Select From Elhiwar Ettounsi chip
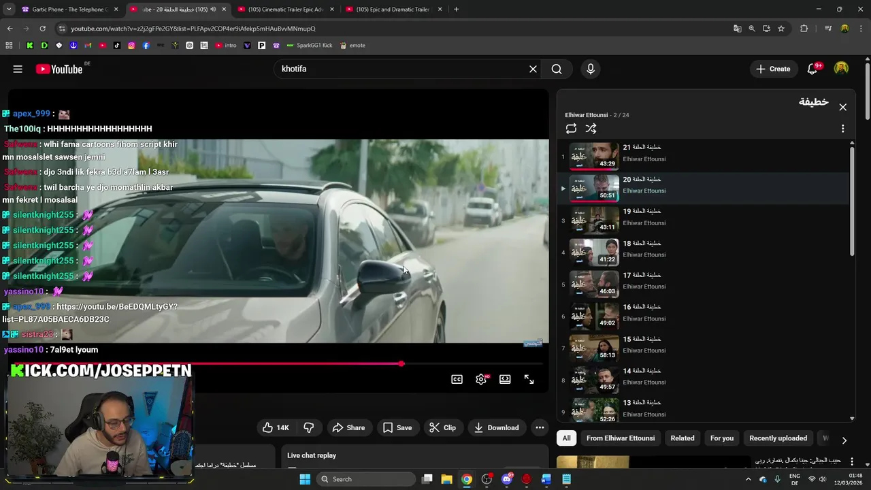This screenshot has height=490, width=871. (x=621, y=438)
